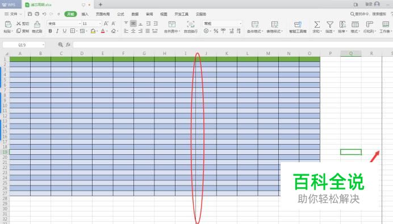Switch to the Cloud Services (云服务) tab
The width and height of the screenshot is (393, 224).
click(x=201, y=14)
